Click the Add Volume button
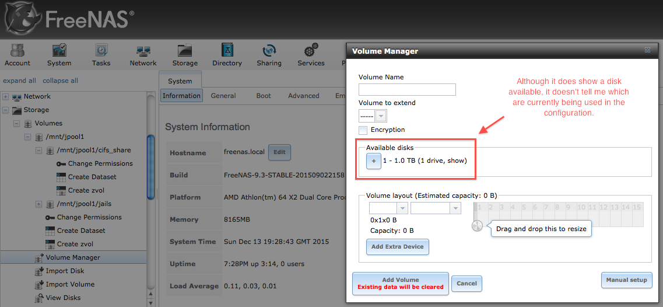Viewport: 663px width, 307px height. (401, 283)
